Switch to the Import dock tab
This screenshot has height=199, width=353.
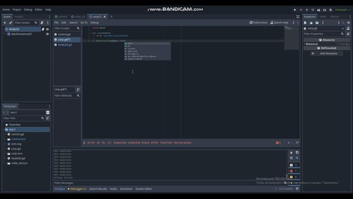(19, 17)
